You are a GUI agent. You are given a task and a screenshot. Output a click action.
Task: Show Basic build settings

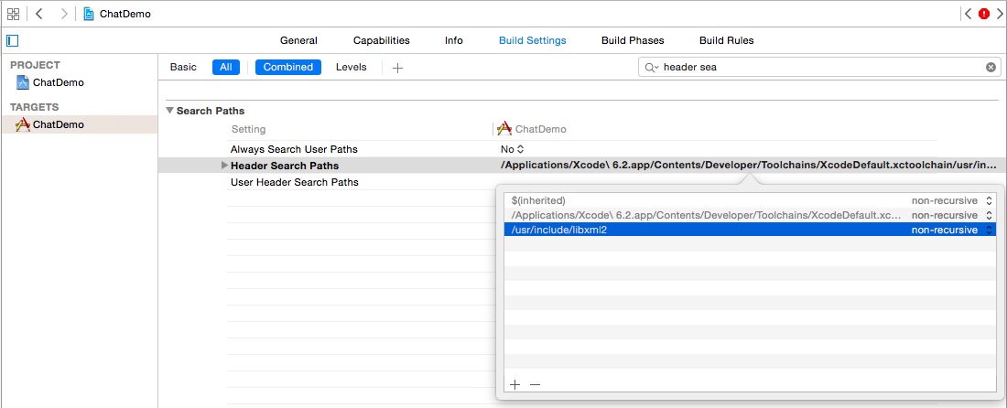183,67
